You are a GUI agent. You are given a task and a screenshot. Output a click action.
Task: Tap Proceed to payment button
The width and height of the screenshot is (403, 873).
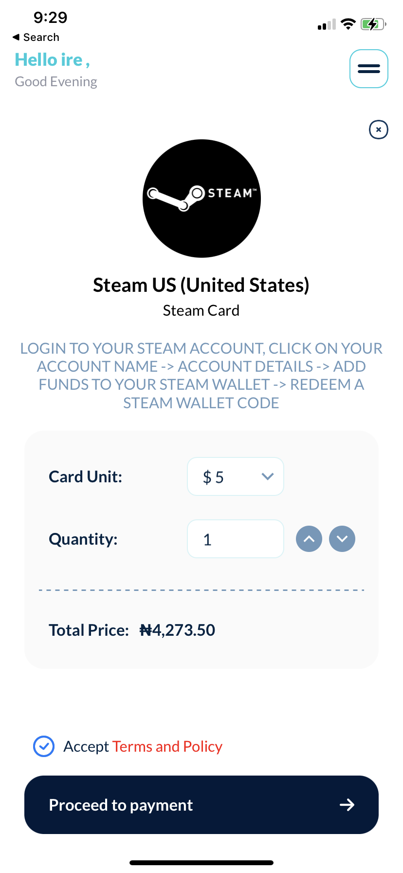click(201, 805)
